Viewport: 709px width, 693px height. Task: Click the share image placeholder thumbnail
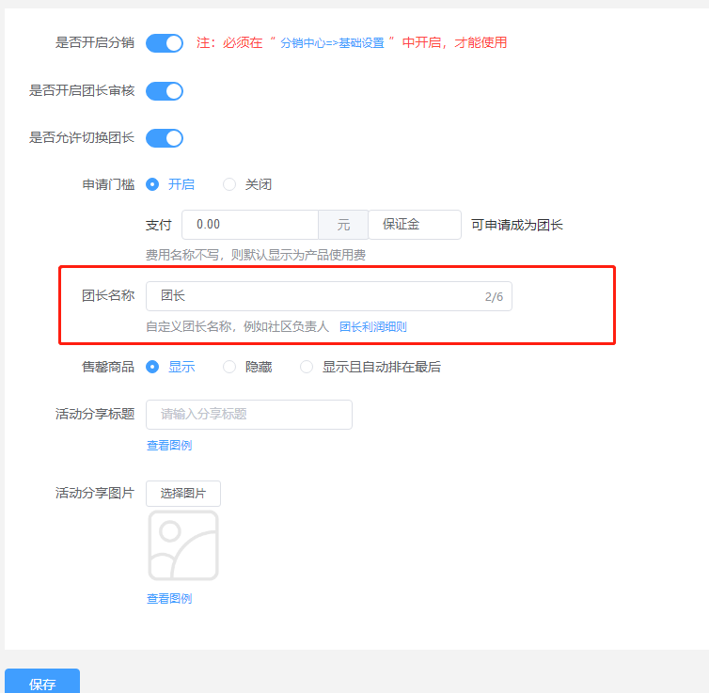tap(183, 545)
